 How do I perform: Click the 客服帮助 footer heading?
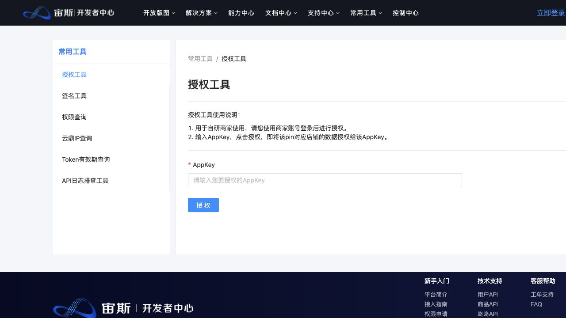(543, 281)
